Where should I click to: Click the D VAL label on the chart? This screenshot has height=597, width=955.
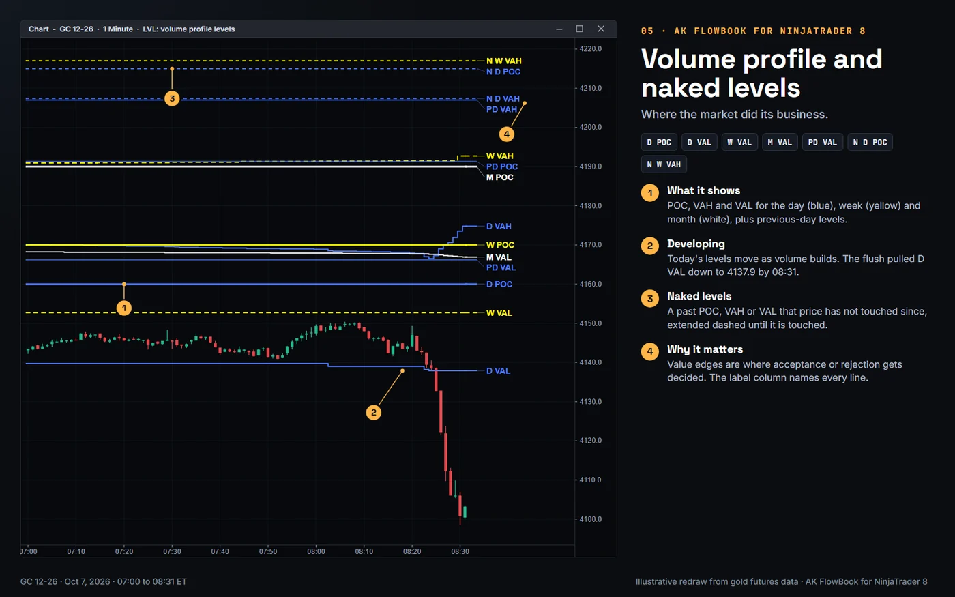tap(498, 370)
